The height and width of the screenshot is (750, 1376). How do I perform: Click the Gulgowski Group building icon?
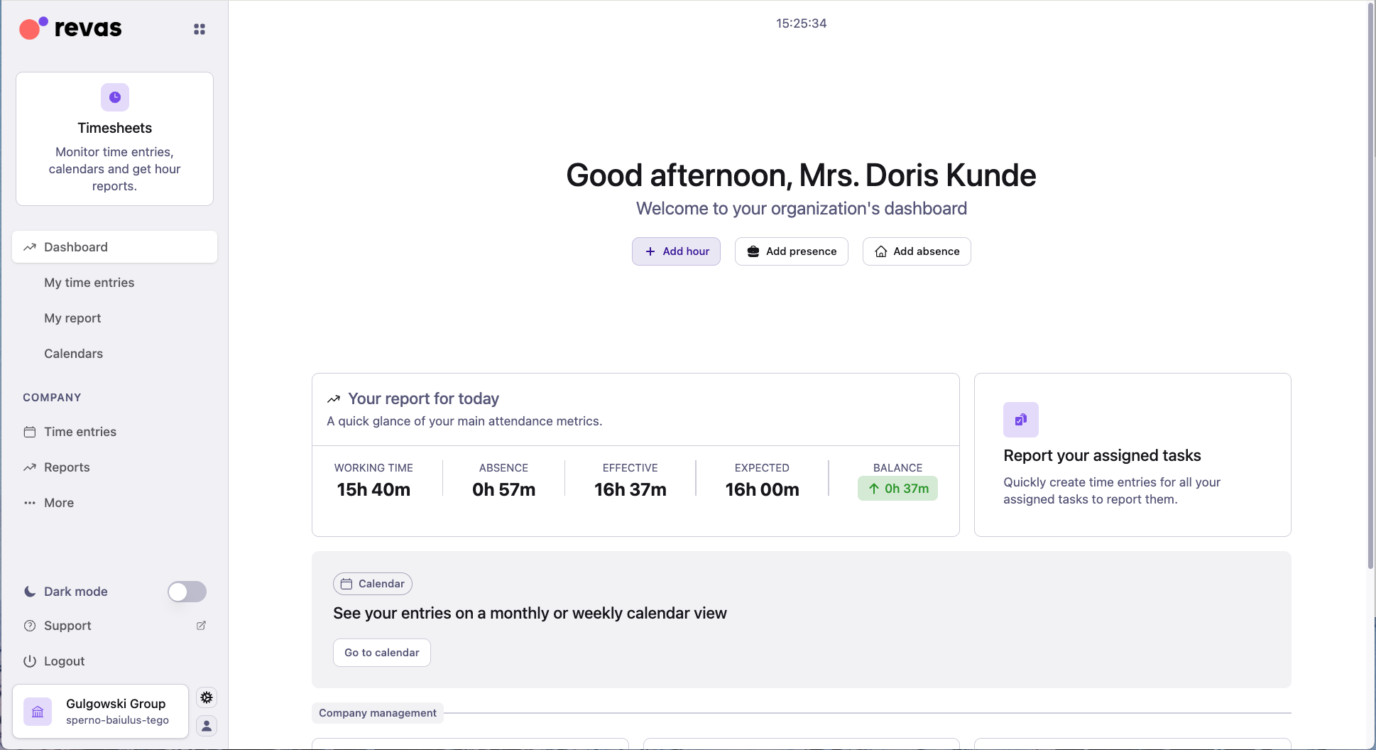38,711
